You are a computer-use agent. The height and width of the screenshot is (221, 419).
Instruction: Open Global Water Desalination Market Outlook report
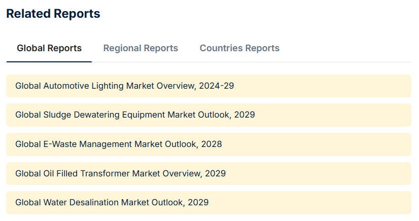click(x=112, y=202)
